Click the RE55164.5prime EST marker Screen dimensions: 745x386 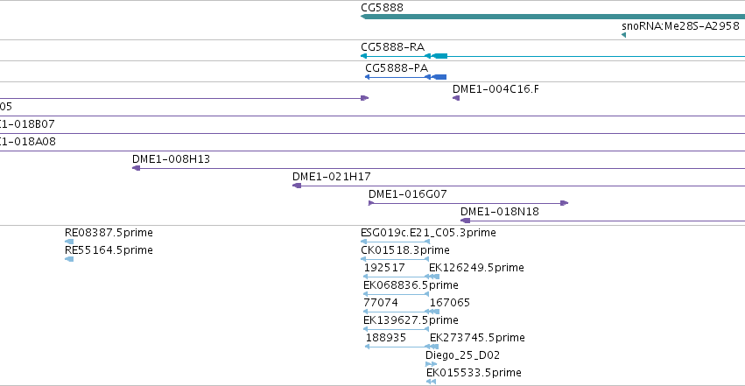coord(69,259)
